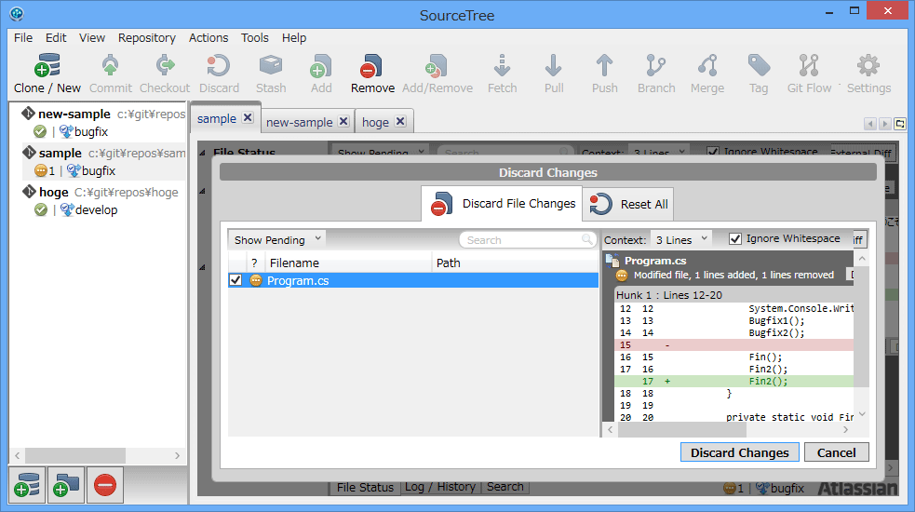Open the Help menu
Image resolution: width=915 pixels, height=512 pixels.
294,38
